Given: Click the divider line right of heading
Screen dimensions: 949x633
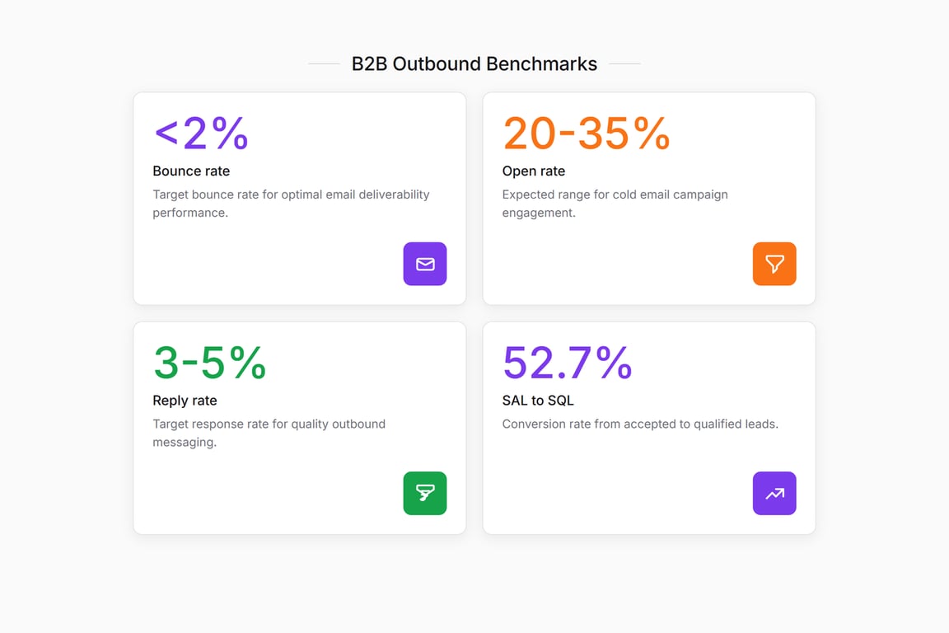Looking at the screenshot, I should pyautogui.click(x=624, y=63).
